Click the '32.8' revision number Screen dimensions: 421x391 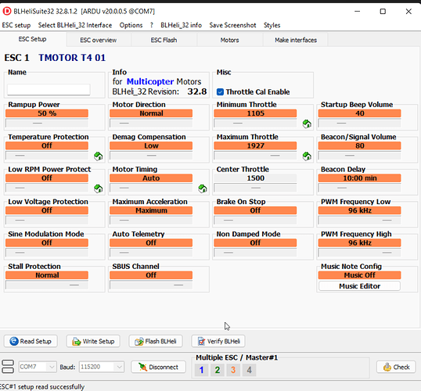click(x=197, y=91)
